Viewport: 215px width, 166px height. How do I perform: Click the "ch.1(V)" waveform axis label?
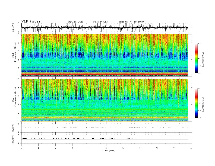tap(13, 27)
